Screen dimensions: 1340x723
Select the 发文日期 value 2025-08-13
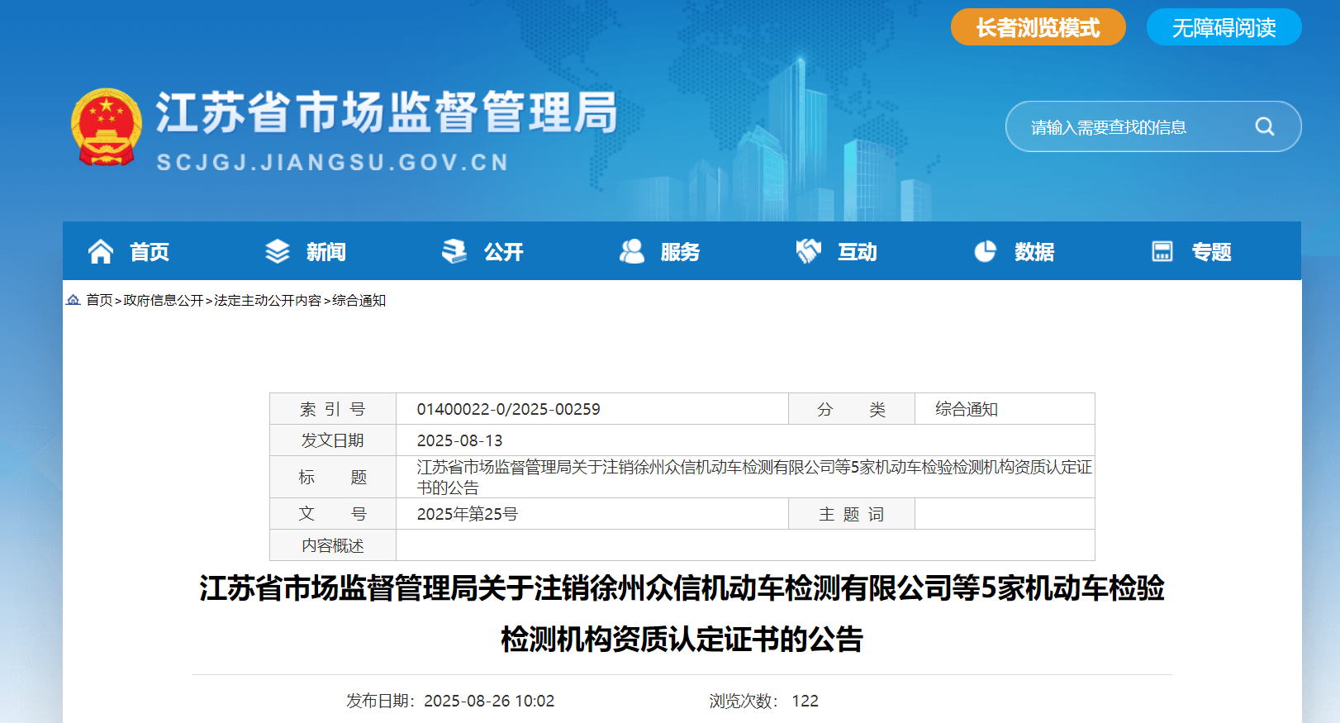coord(460,440)
